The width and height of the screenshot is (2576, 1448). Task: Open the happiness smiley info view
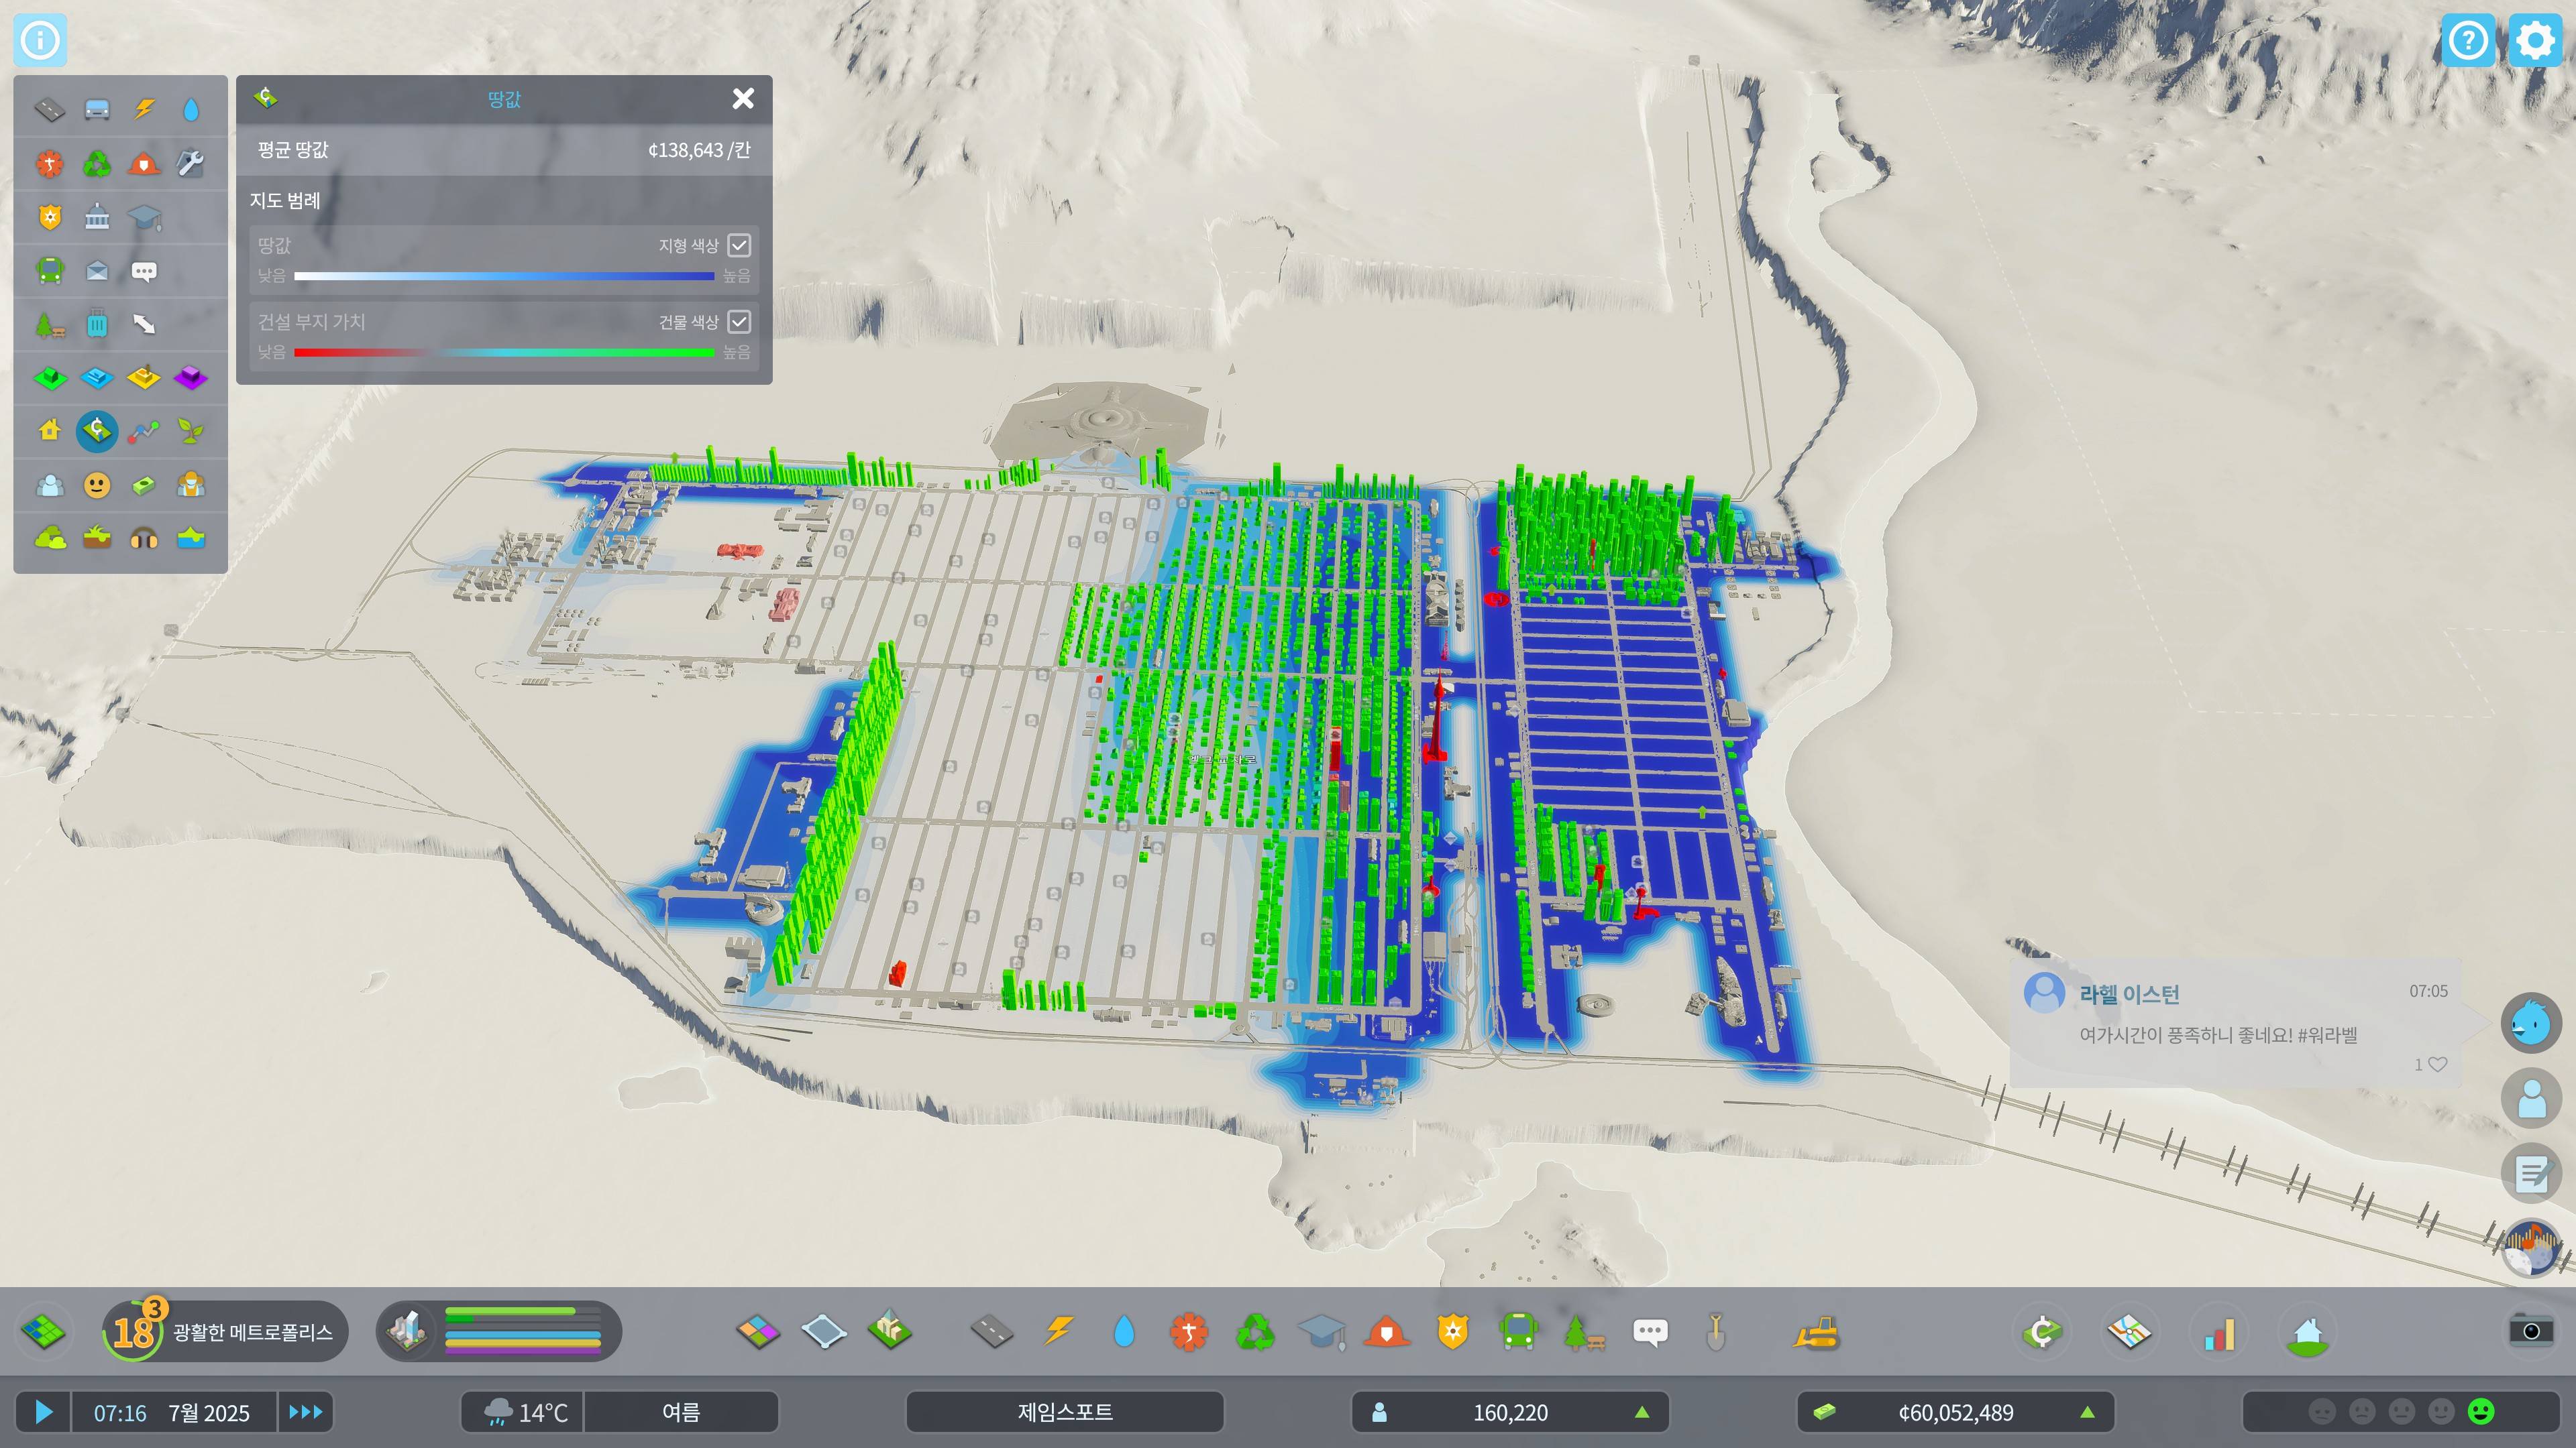coord(97,485)
